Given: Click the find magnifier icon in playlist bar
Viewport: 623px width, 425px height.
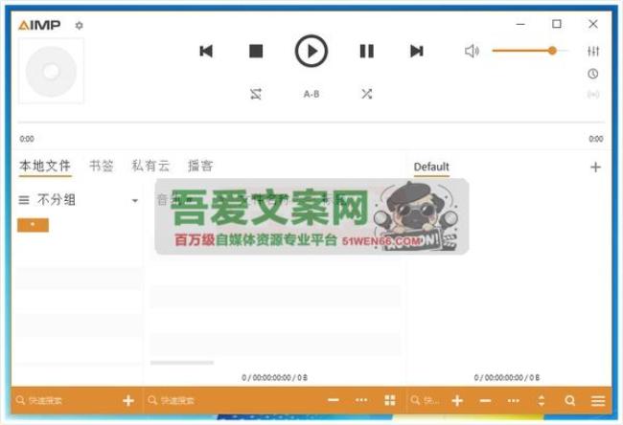Looking at the screenshot, I should (569, 400).
